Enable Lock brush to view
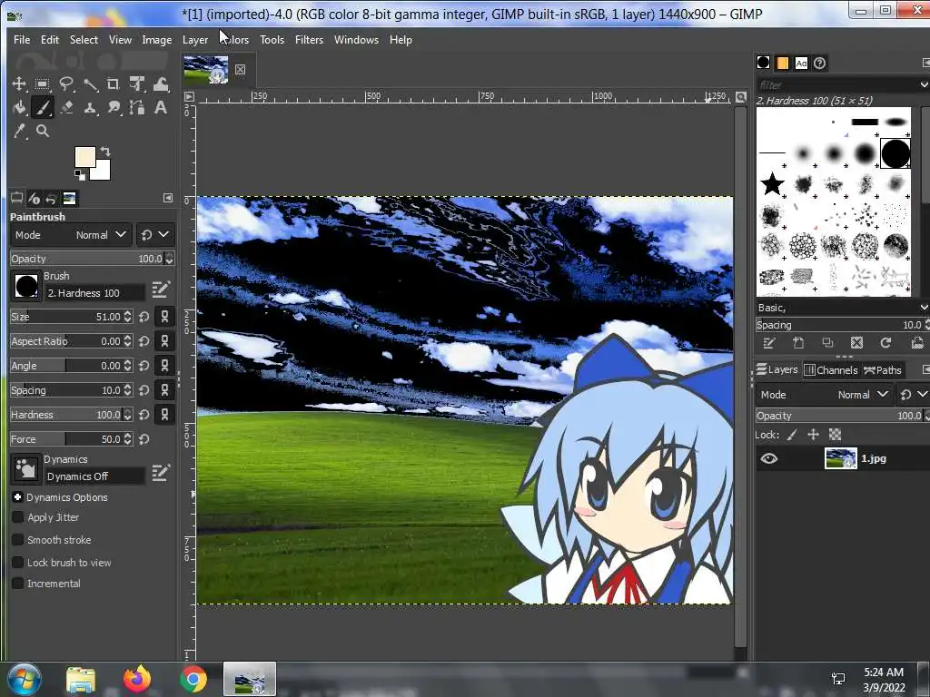 [x=18, y=563]
